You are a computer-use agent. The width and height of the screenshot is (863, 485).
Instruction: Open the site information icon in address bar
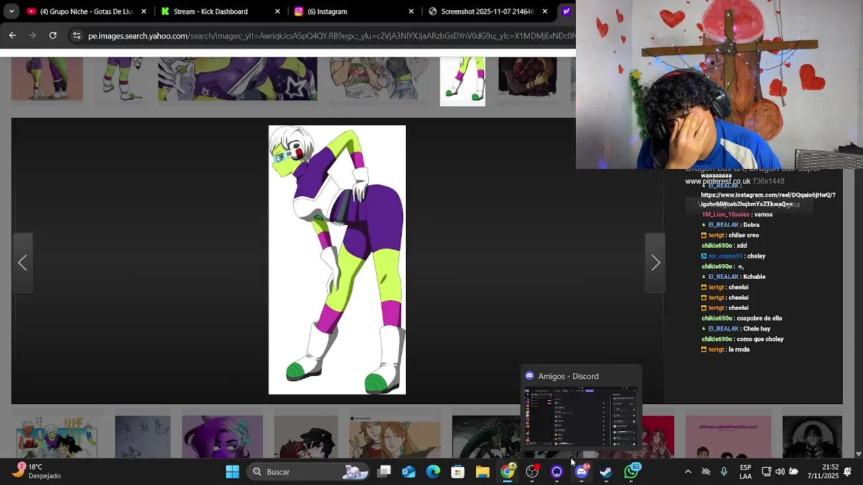coord(76,36)
